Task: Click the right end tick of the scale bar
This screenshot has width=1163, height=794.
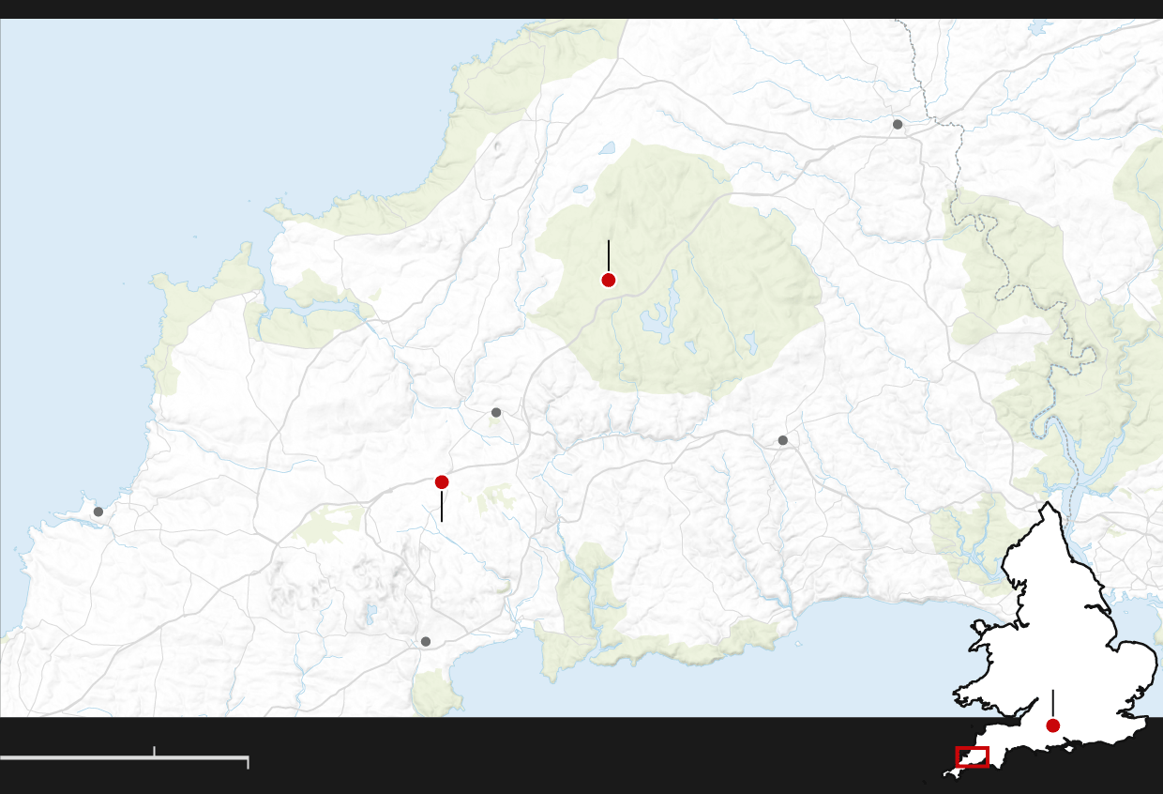Action: 248,762
